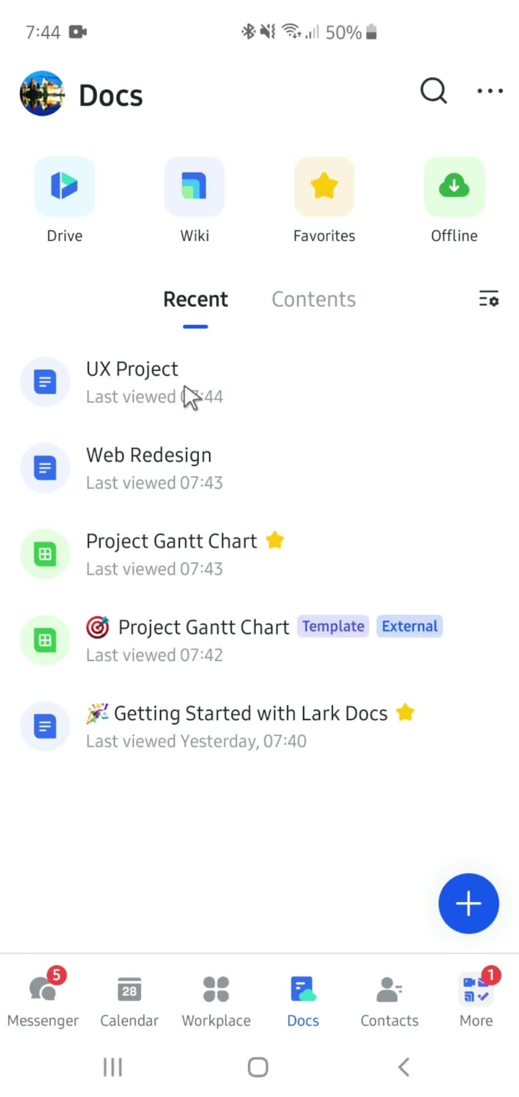Viewport: 519px width, 1097px height.
Task: Open the Offline download shortcut
Action: [x=454, y=186]
